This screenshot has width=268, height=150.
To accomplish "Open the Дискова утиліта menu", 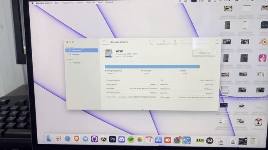I will [44, 3].
